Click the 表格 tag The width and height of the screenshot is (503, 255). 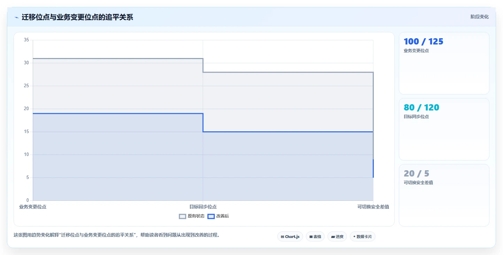pyautogui.click(x=315, y=237)
